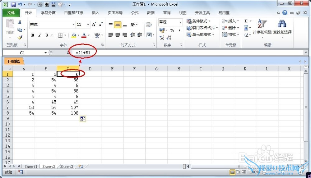Click the Paste clipboard icon
This screenshot has height=178, width=311.
[x=10, y=24]
